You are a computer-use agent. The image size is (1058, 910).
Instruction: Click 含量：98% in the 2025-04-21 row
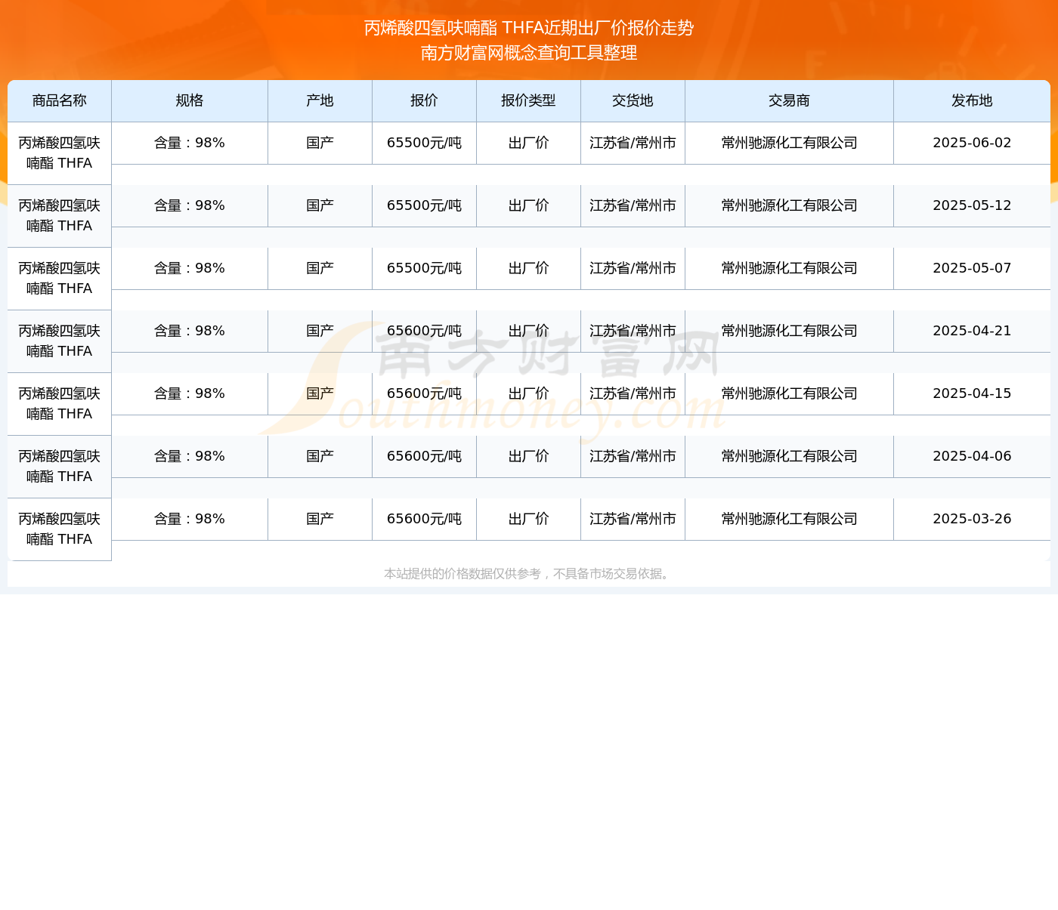pos(190,331)
